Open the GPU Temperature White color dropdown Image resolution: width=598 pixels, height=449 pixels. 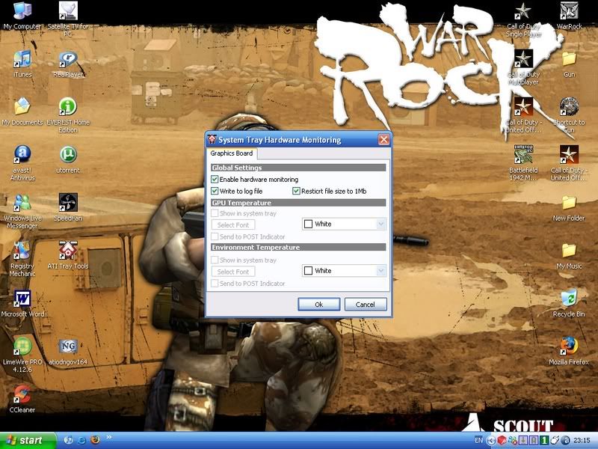[344, 224]
